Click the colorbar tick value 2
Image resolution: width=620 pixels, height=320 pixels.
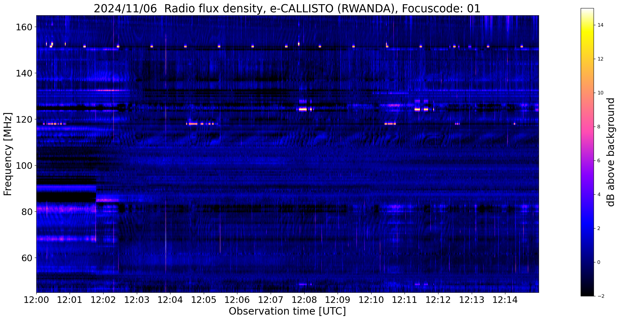[x=599, y=229]
